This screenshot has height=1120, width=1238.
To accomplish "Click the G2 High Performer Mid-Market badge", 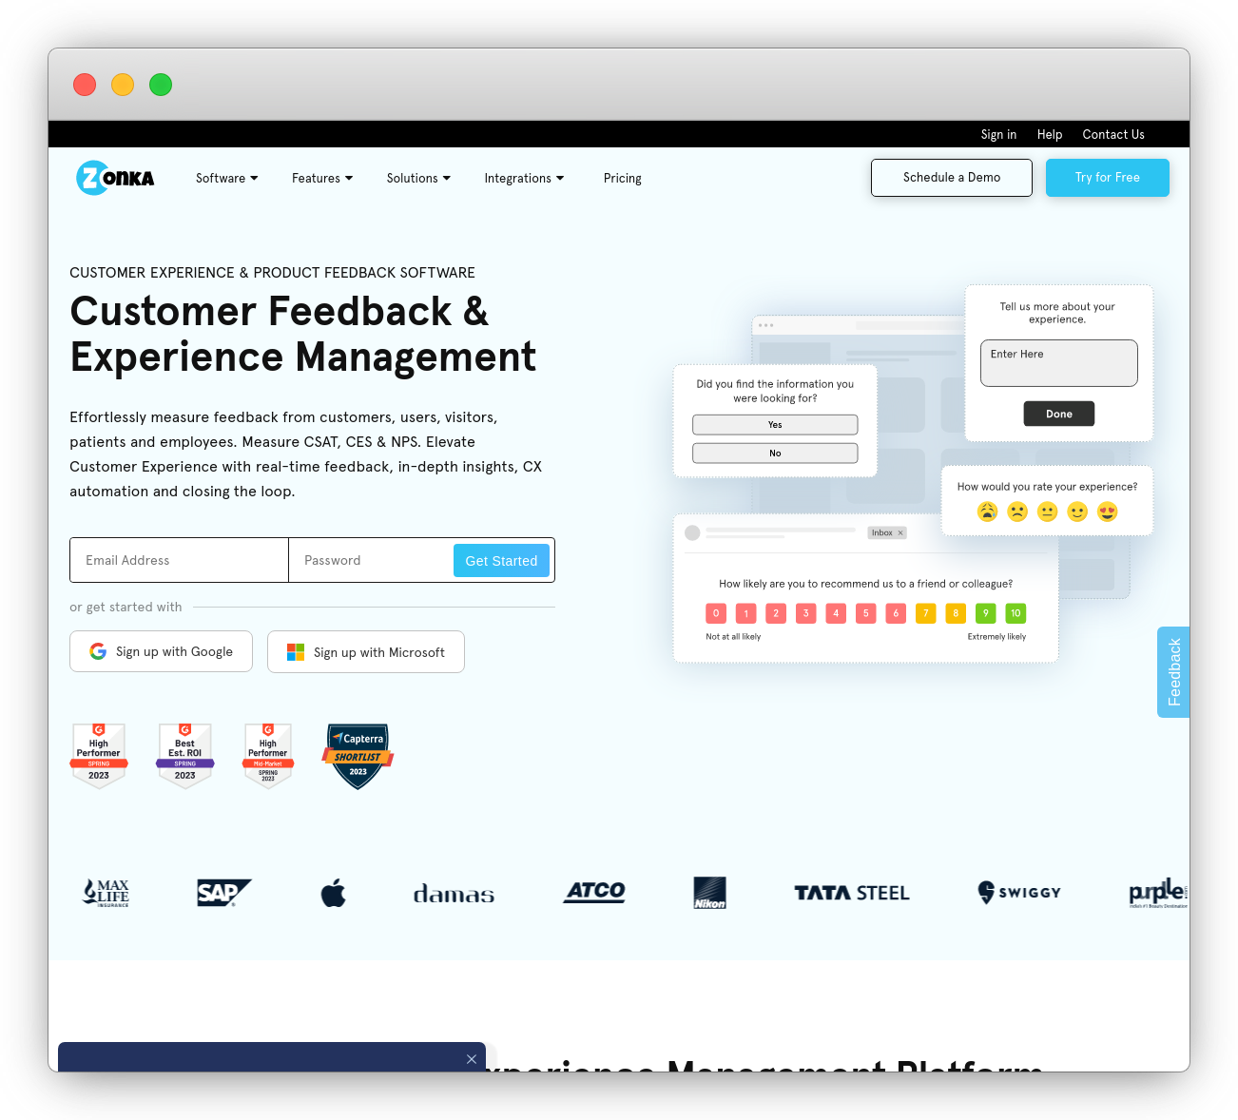I will (x=268, y=756).
